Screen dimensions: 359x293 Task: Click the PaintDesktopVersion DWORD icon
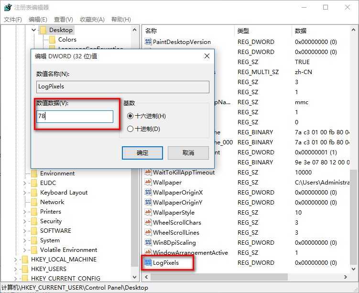coord(148,42)
